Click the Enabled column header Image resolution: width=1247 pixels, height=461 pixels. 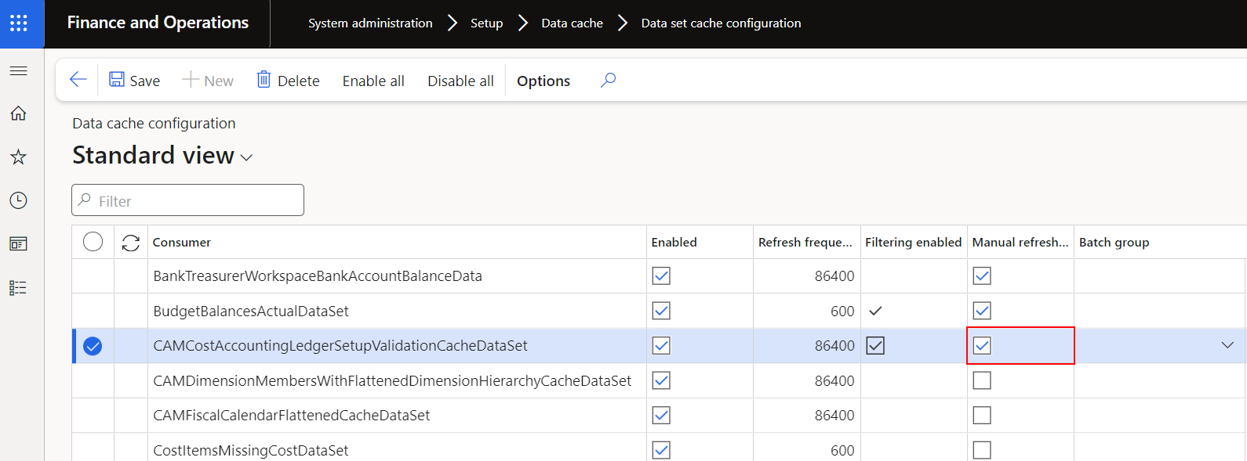[x=700, y=243]
